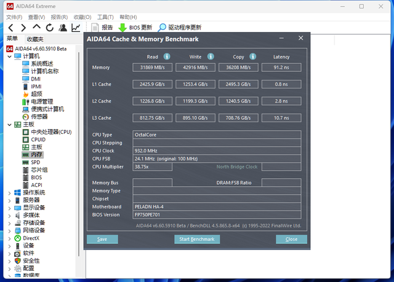Image resolution: width=394 pixels, height=282 pixels.
Task: Open the 收藏(O) menu
Action: click(82, 17)
